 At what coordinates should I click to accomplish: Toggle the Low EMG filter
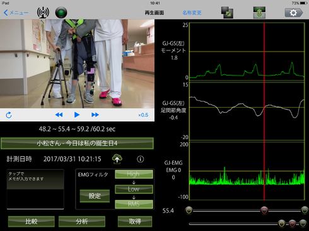pos(134,189)
